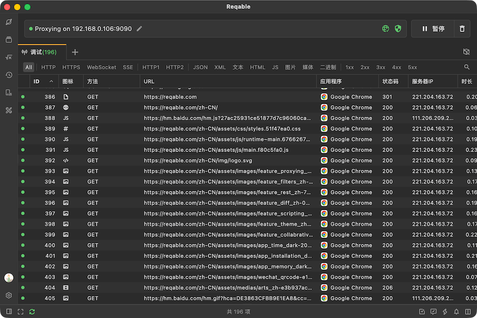Click the notification bell in status bar

457,311
